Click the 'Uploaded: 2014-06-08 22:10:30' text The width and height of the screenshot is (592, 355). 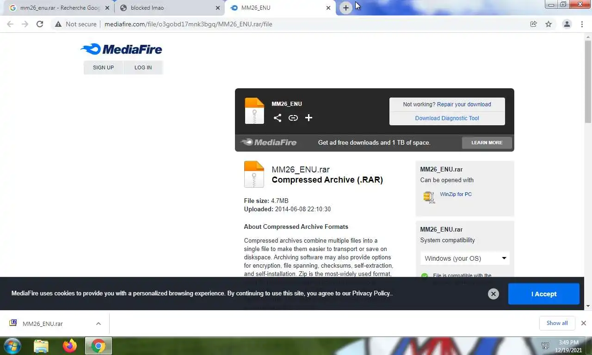pyautogui.click(x=287, y=209)
